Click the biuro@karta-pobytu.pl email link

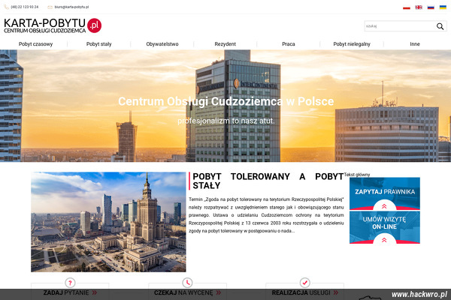(x=71, y=7)
